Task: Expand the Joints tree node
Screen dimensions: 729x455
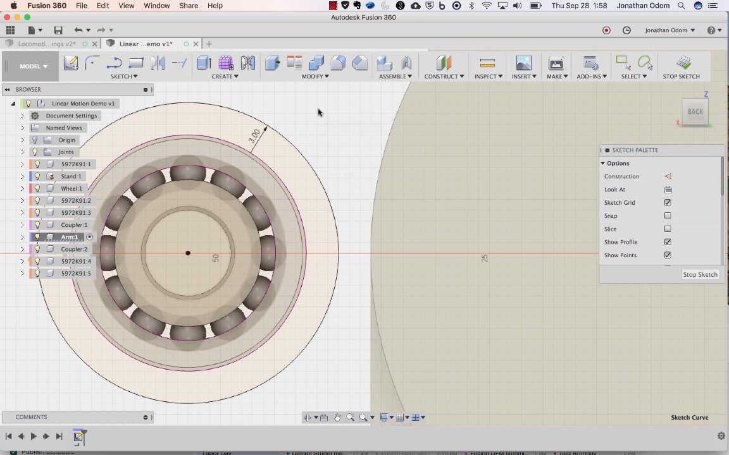Action: pyautogui.click(x=22, y=152)
